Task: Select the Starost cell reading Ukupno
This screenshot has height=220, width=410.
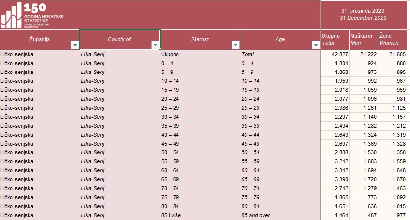Action: (x=200, y=54)
